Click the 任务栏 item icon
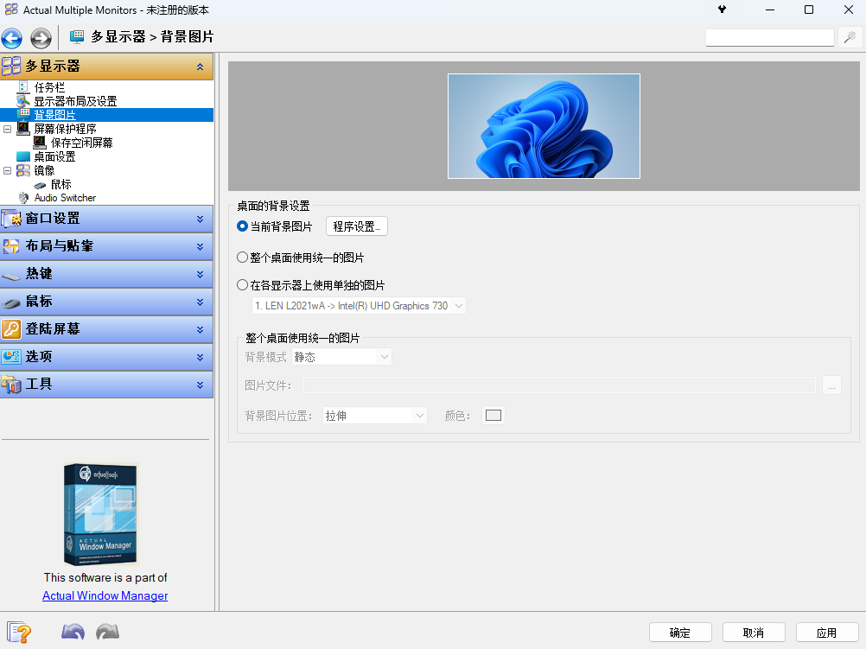 coord(23,87)
